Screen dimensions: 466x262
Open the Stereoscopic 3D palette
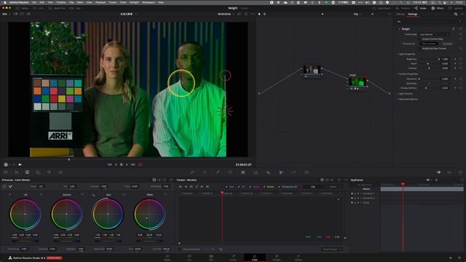pos(307,172)
